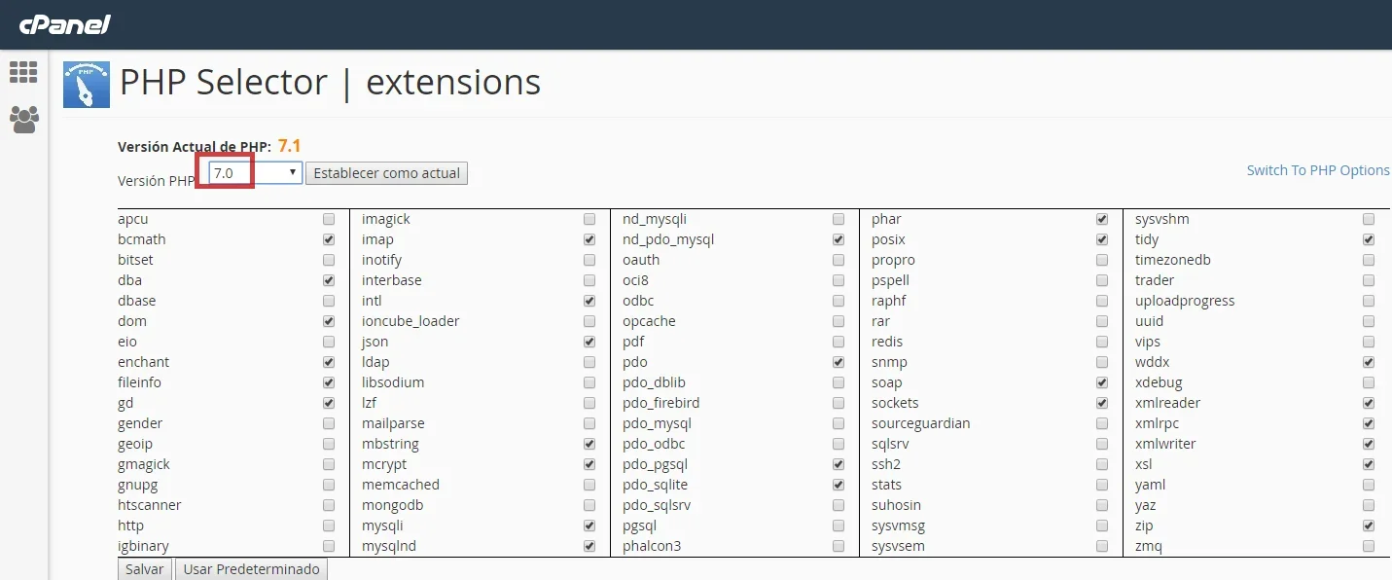Toggle the memcached extension checkbox
Viewport: 1392px width, 580px height.
(589, 485)
